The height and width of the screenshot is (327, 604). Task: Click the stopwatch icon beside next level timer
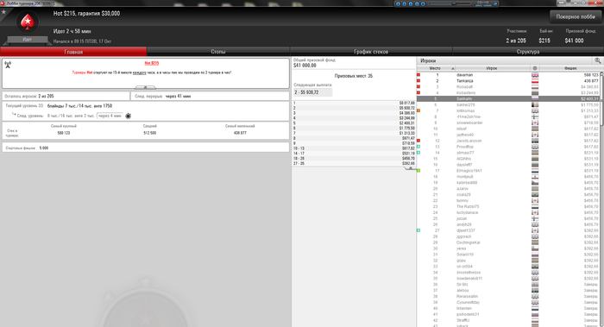129,116
